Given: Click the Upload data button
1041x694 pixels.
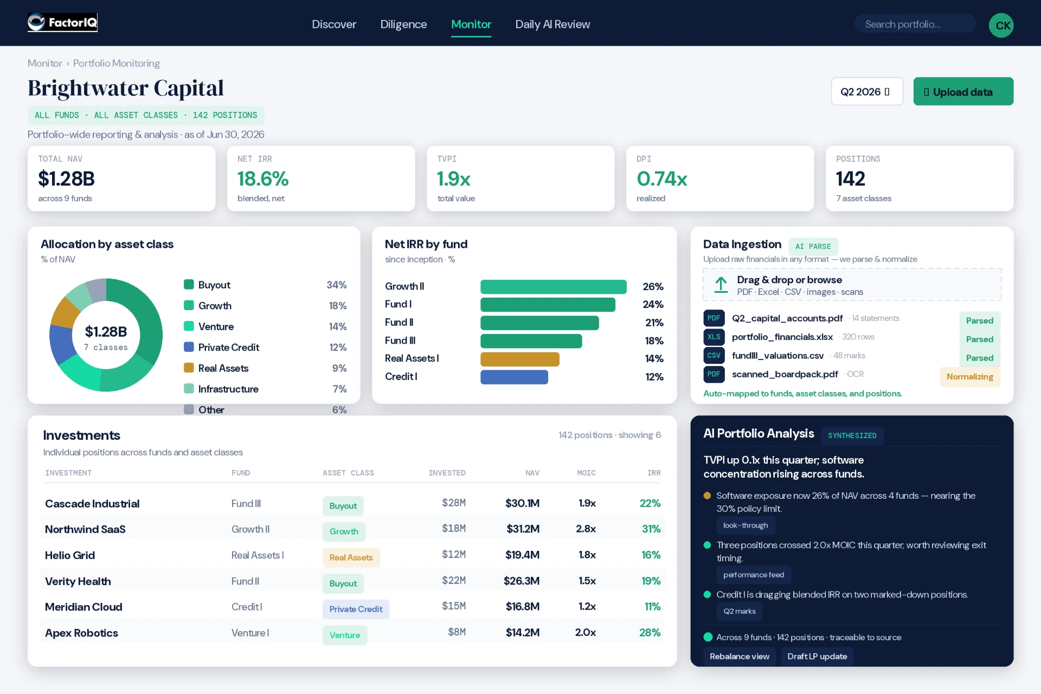Looking at the screenshot, I should click(x=963, y=91).
